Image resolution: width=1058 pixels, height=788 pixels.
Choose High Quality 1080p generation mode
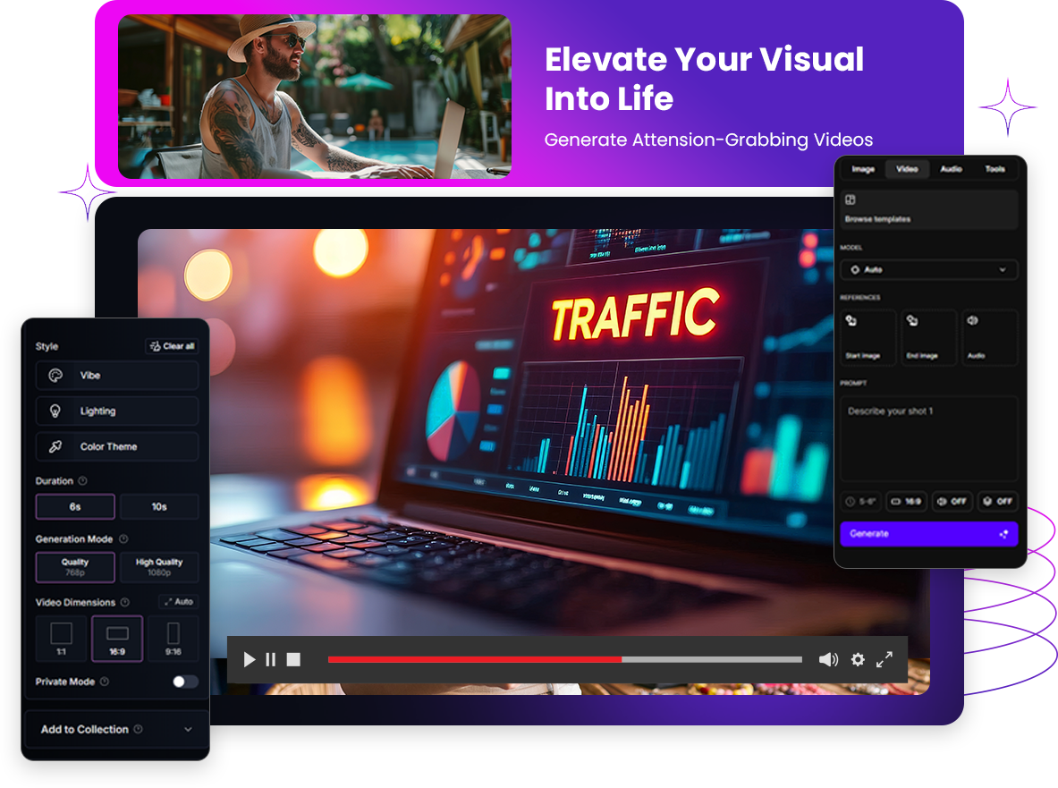(x=159, y=567)
